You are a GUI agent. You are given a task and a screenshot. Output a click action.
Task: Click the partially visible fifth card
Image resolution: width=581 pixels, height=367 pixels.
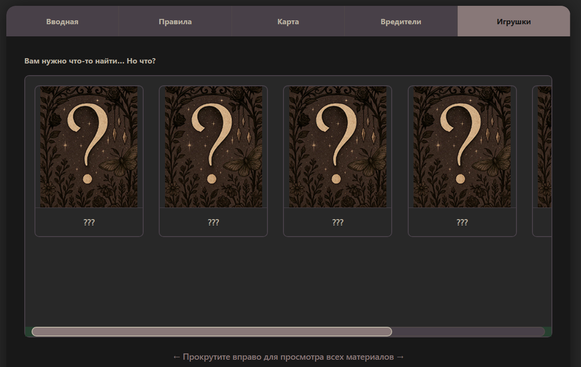click(x=544, y=147)
